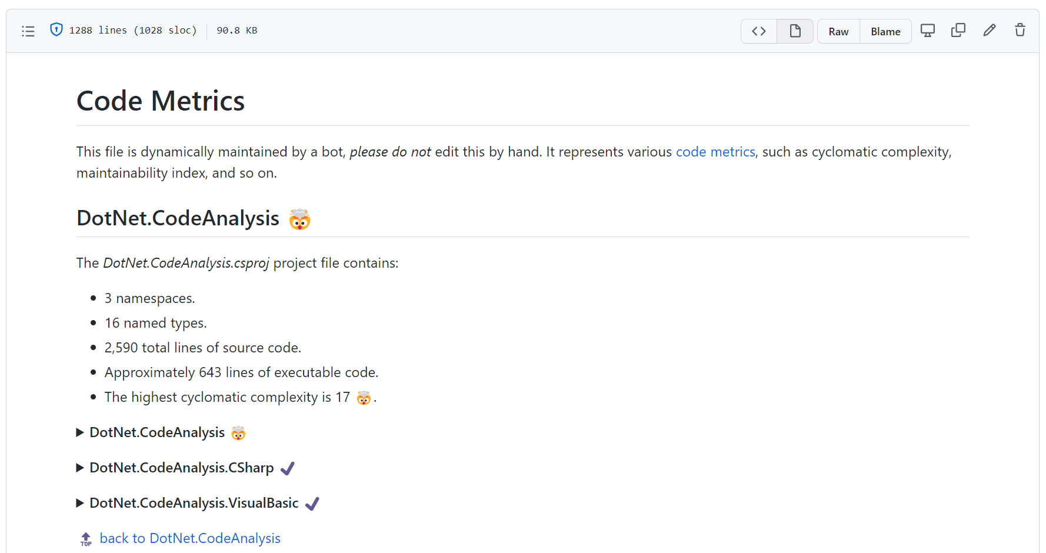
Task: Toggle the rendered preview document icon
Action: [x=795, y=31]
